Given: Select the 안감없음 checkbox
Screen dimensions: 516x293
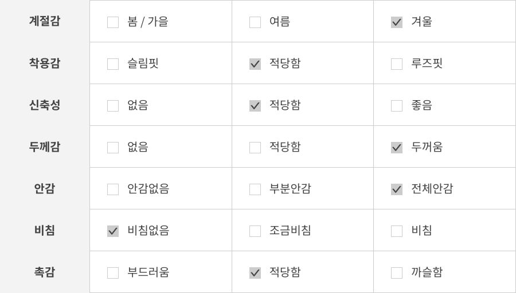Looking at the screenshot, I should coord(113,189).
